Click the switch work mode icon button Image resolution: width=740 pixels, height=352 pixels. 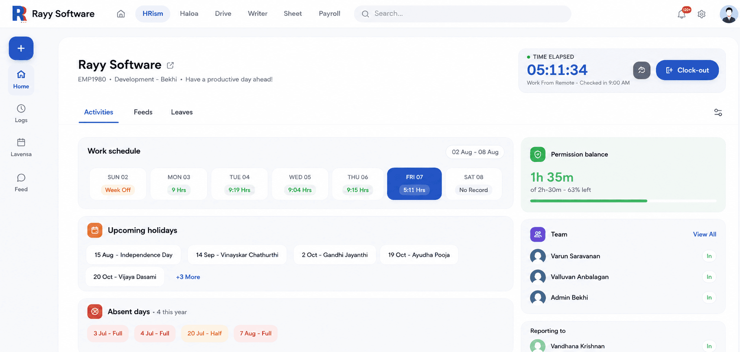(641, 70)
